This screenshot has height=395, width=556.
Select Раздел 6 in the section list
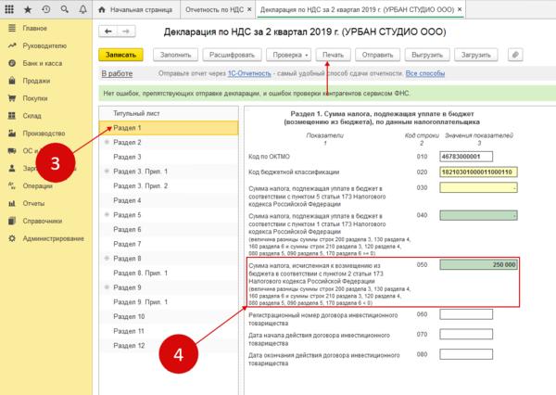click(169, 230)
